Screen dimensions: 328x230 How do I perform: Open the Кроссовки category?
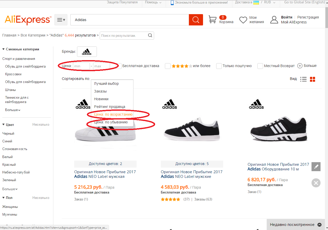pos(13,74)
